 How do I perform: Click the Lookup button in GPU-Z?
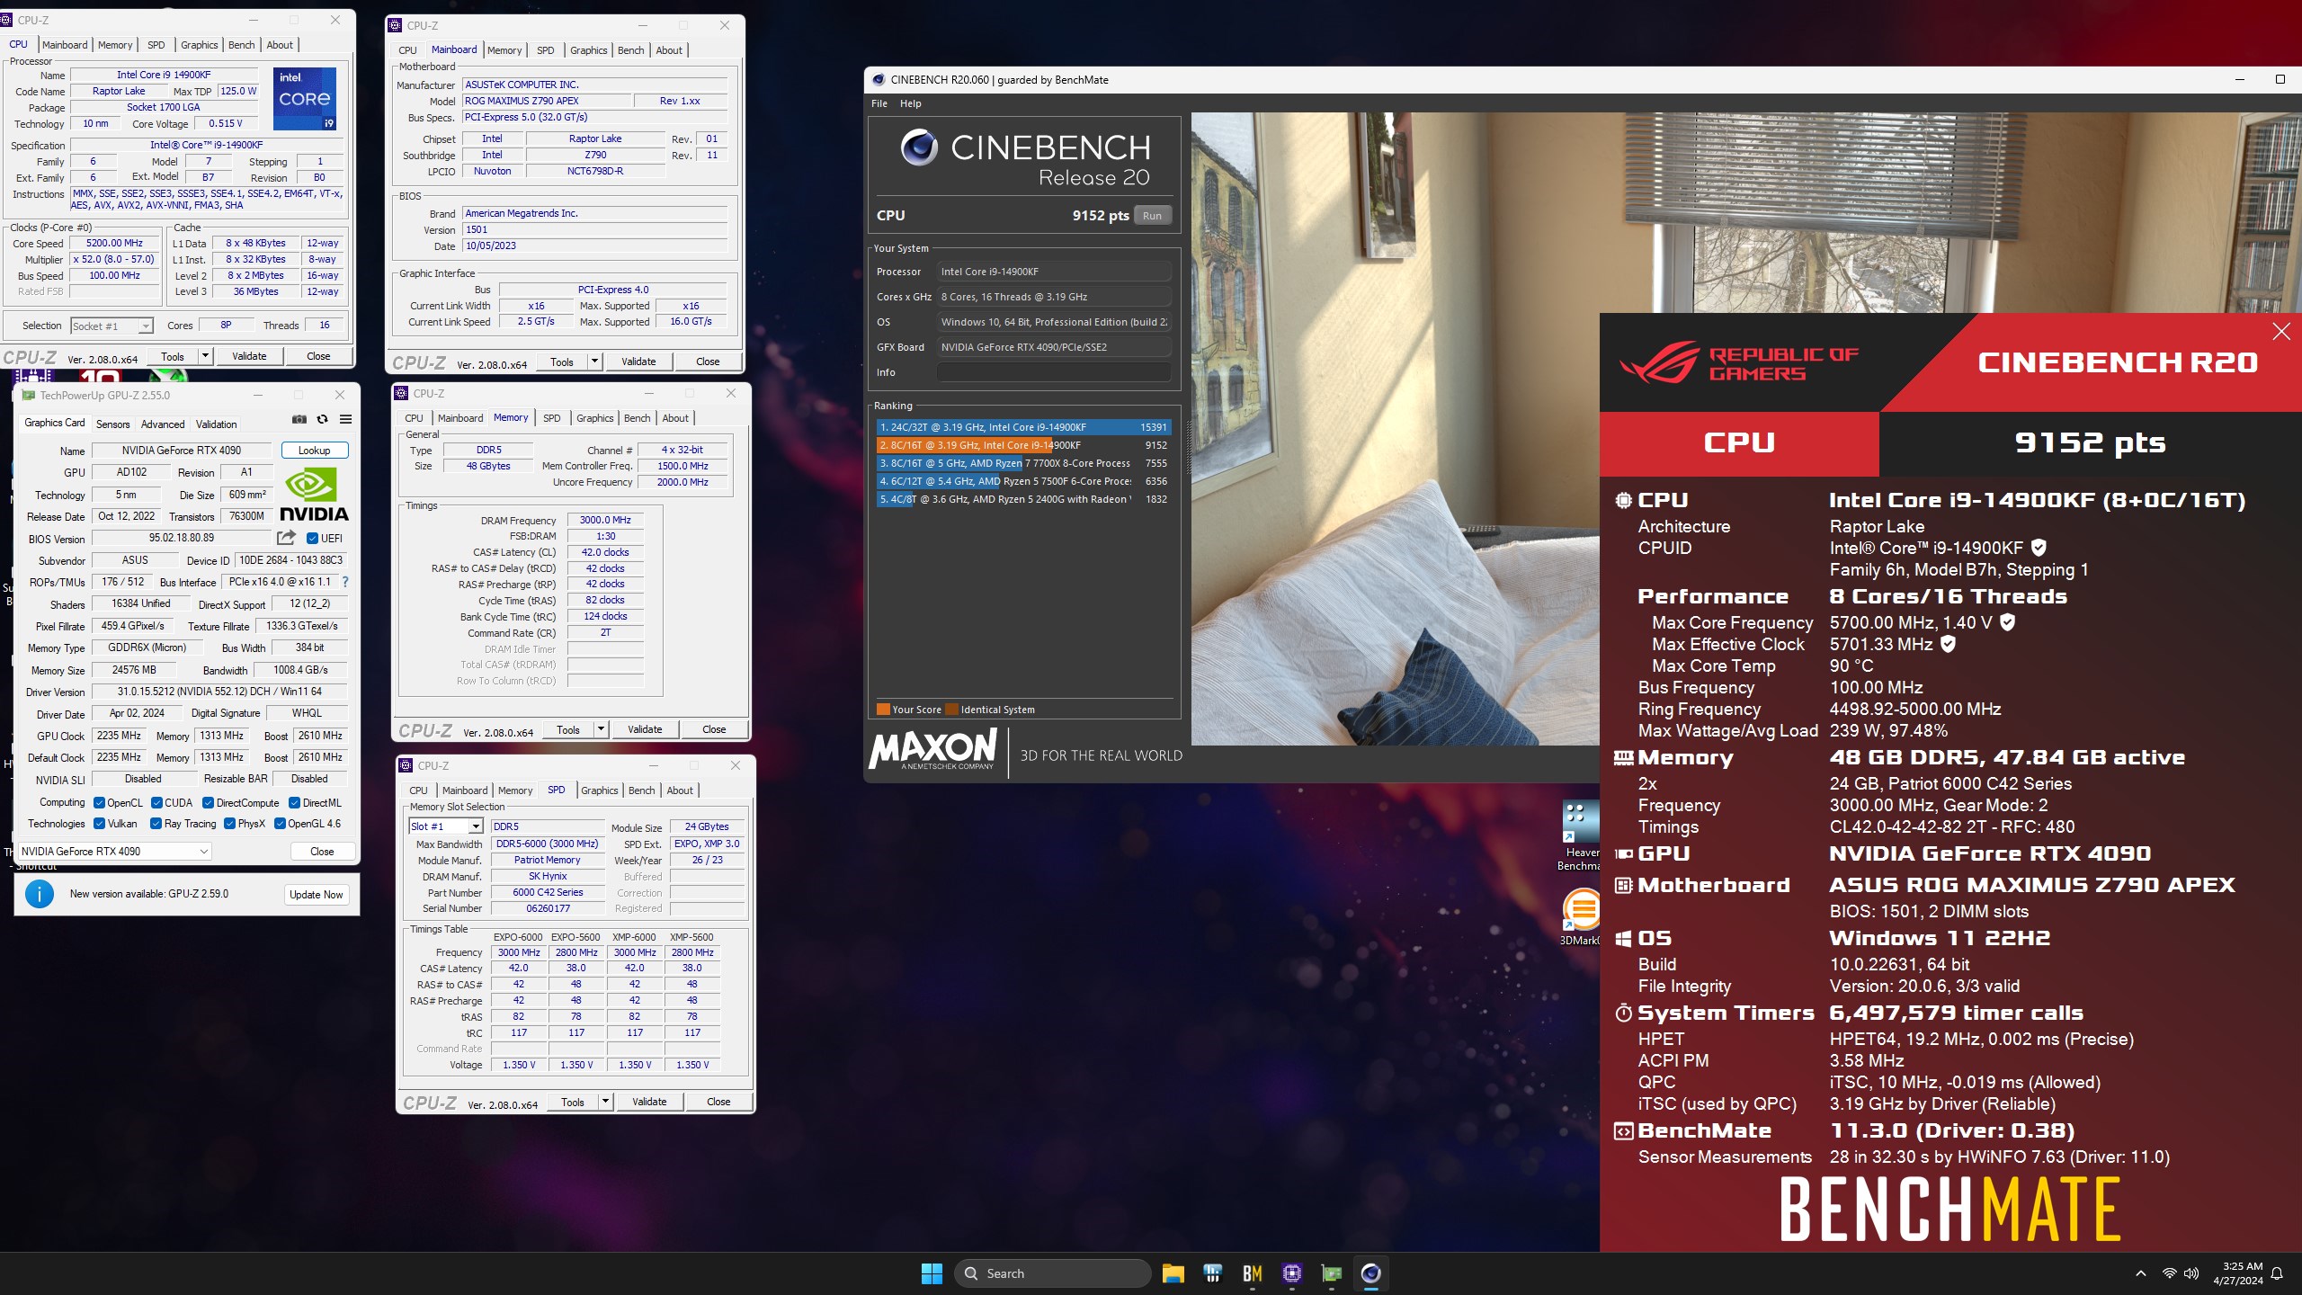click(314, 451)
